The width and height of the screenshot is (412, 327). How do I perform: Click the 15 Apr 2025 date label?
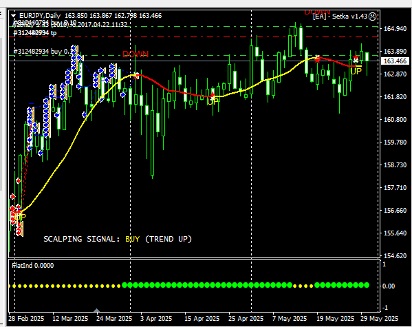tap(202, 319)
